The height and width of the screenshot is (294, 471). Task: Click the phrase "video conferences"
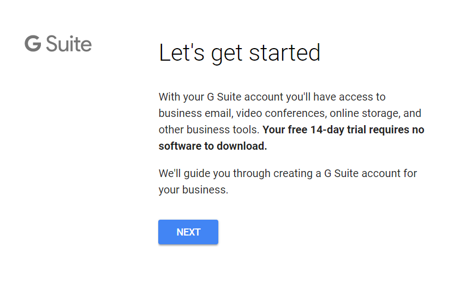(281, 113)
